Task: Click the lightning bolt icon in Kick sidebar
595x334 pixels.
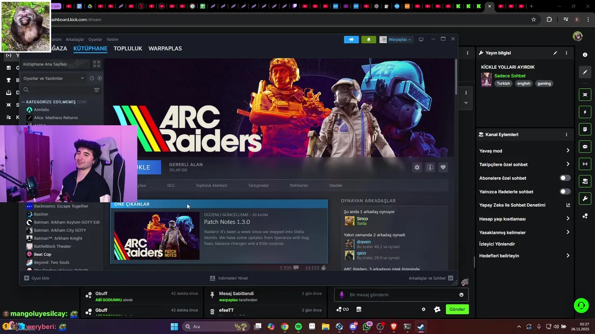Action: [x=585, y=112]
